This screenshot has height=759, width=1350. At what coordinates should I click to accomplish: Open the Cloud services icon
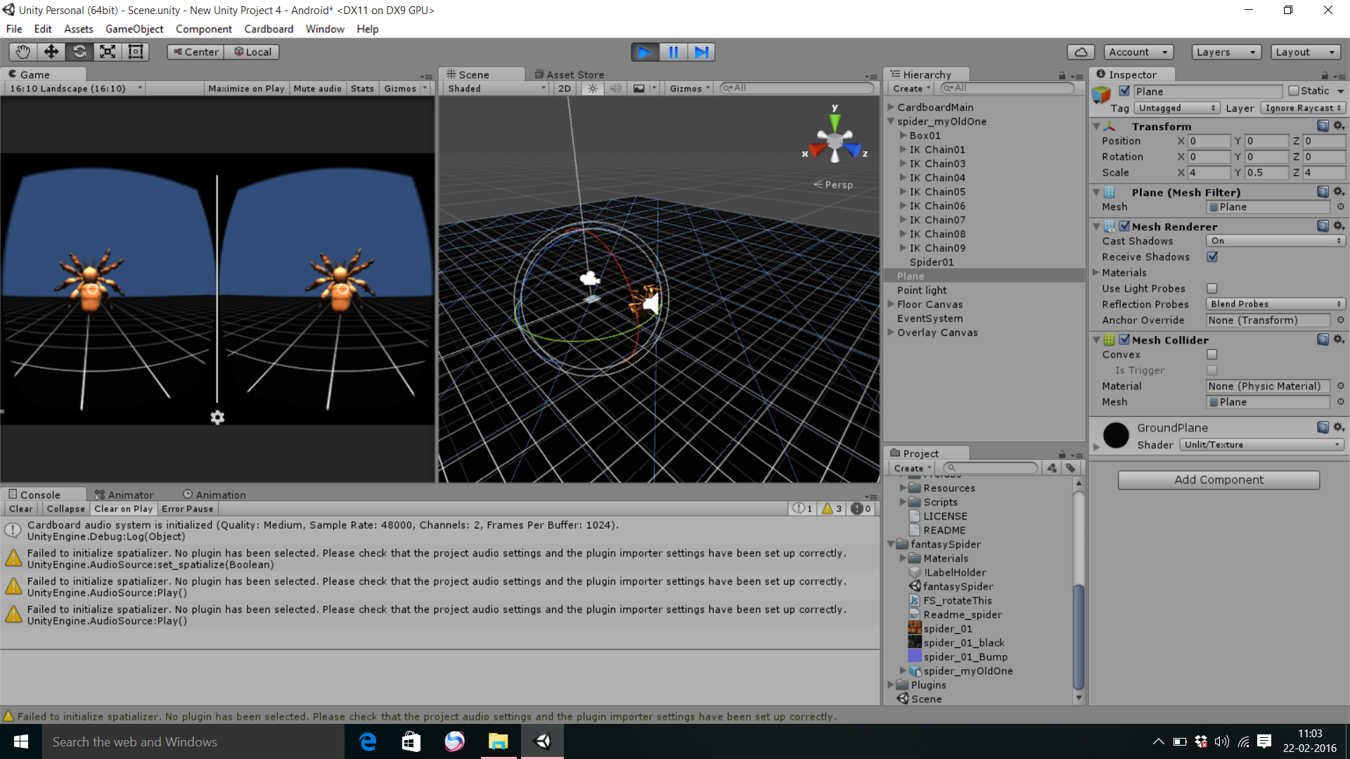[1081, 52]
